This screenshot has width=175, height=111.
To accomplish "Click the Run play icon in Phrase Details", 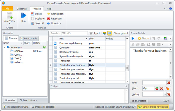I will [133, 38].
